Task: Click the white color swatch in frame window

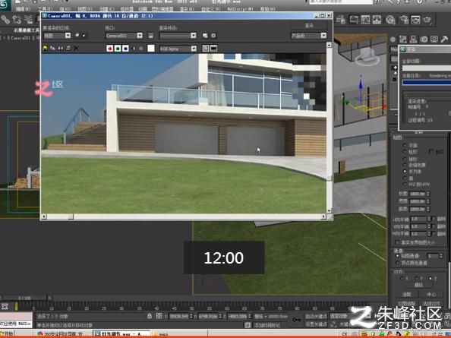Action: pos(151,49)
